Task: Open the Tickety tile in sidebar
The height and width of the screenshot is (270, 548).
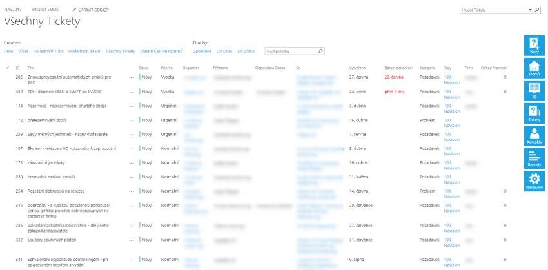Action: click(534, 113)
